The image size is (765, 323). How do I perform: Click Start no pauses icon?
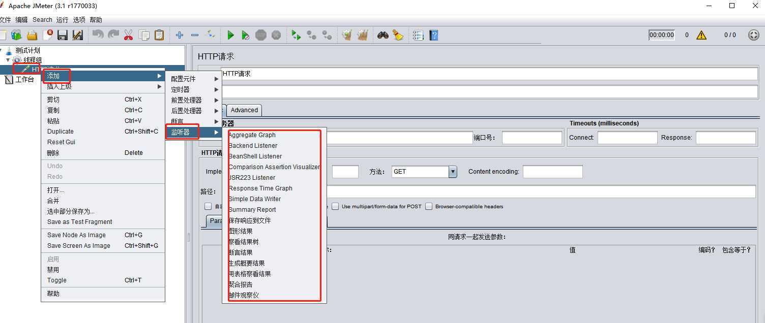[246, 35]
